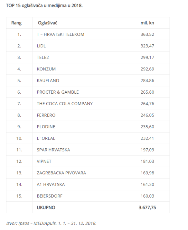Click the 'Rang' column header
The height and width of the screenshot is (230, 188).
click(x=16, y=23)
